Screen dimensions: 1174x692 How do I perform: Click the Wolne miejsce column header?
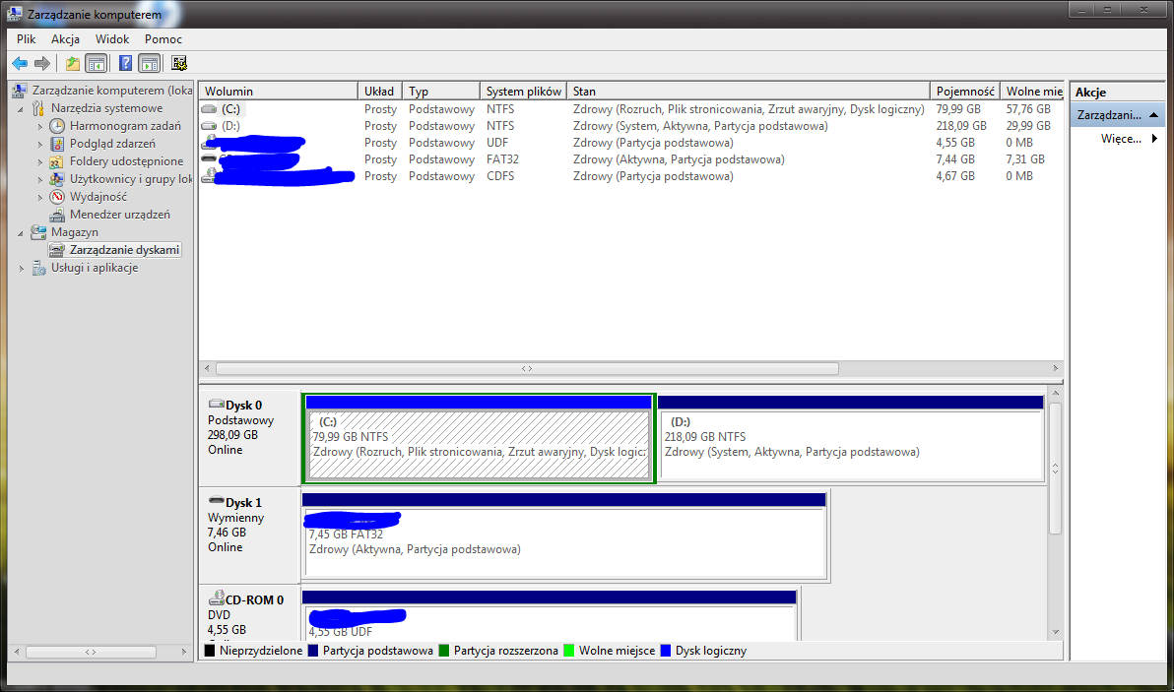(x=1032, y=92)
